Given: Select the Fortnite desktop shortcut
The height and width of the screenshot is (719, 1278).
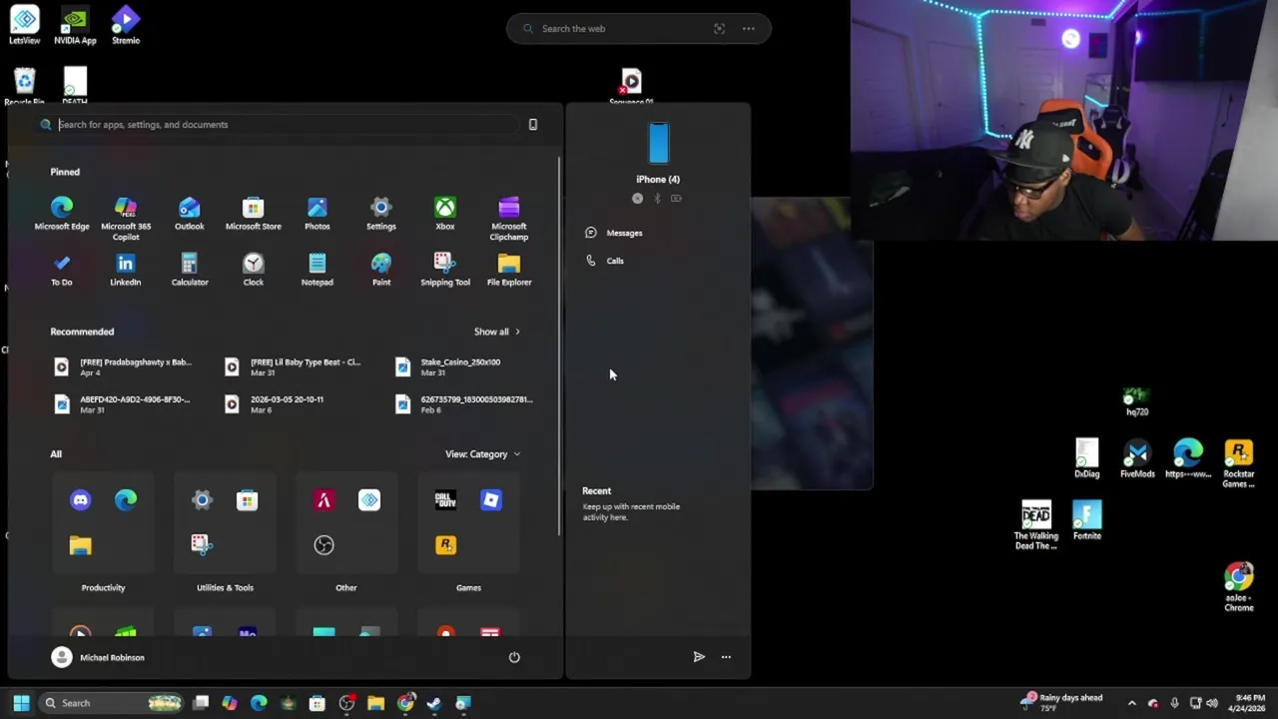Looking at the screenshot, I should click(x=1087, y=520).
